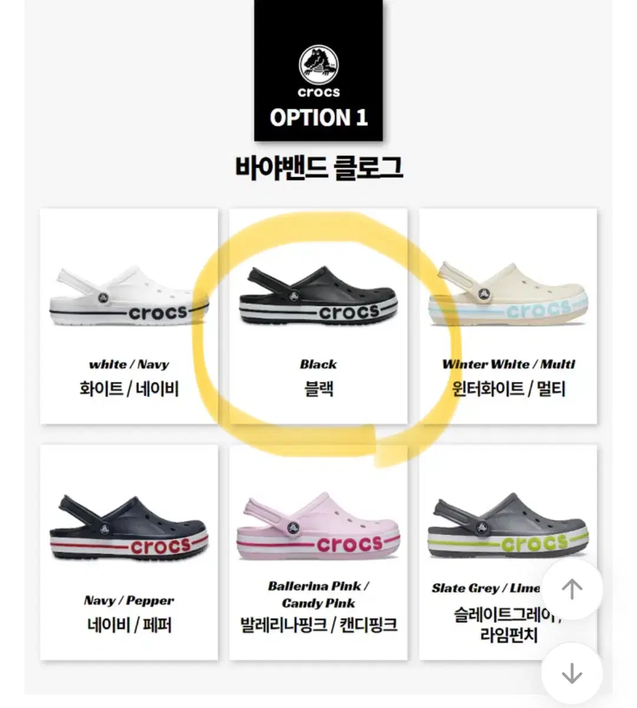The image size is (637, 708).
Task: Click the 윈터화이트 / 멀티 label
Action: click(x=508, y=389)
